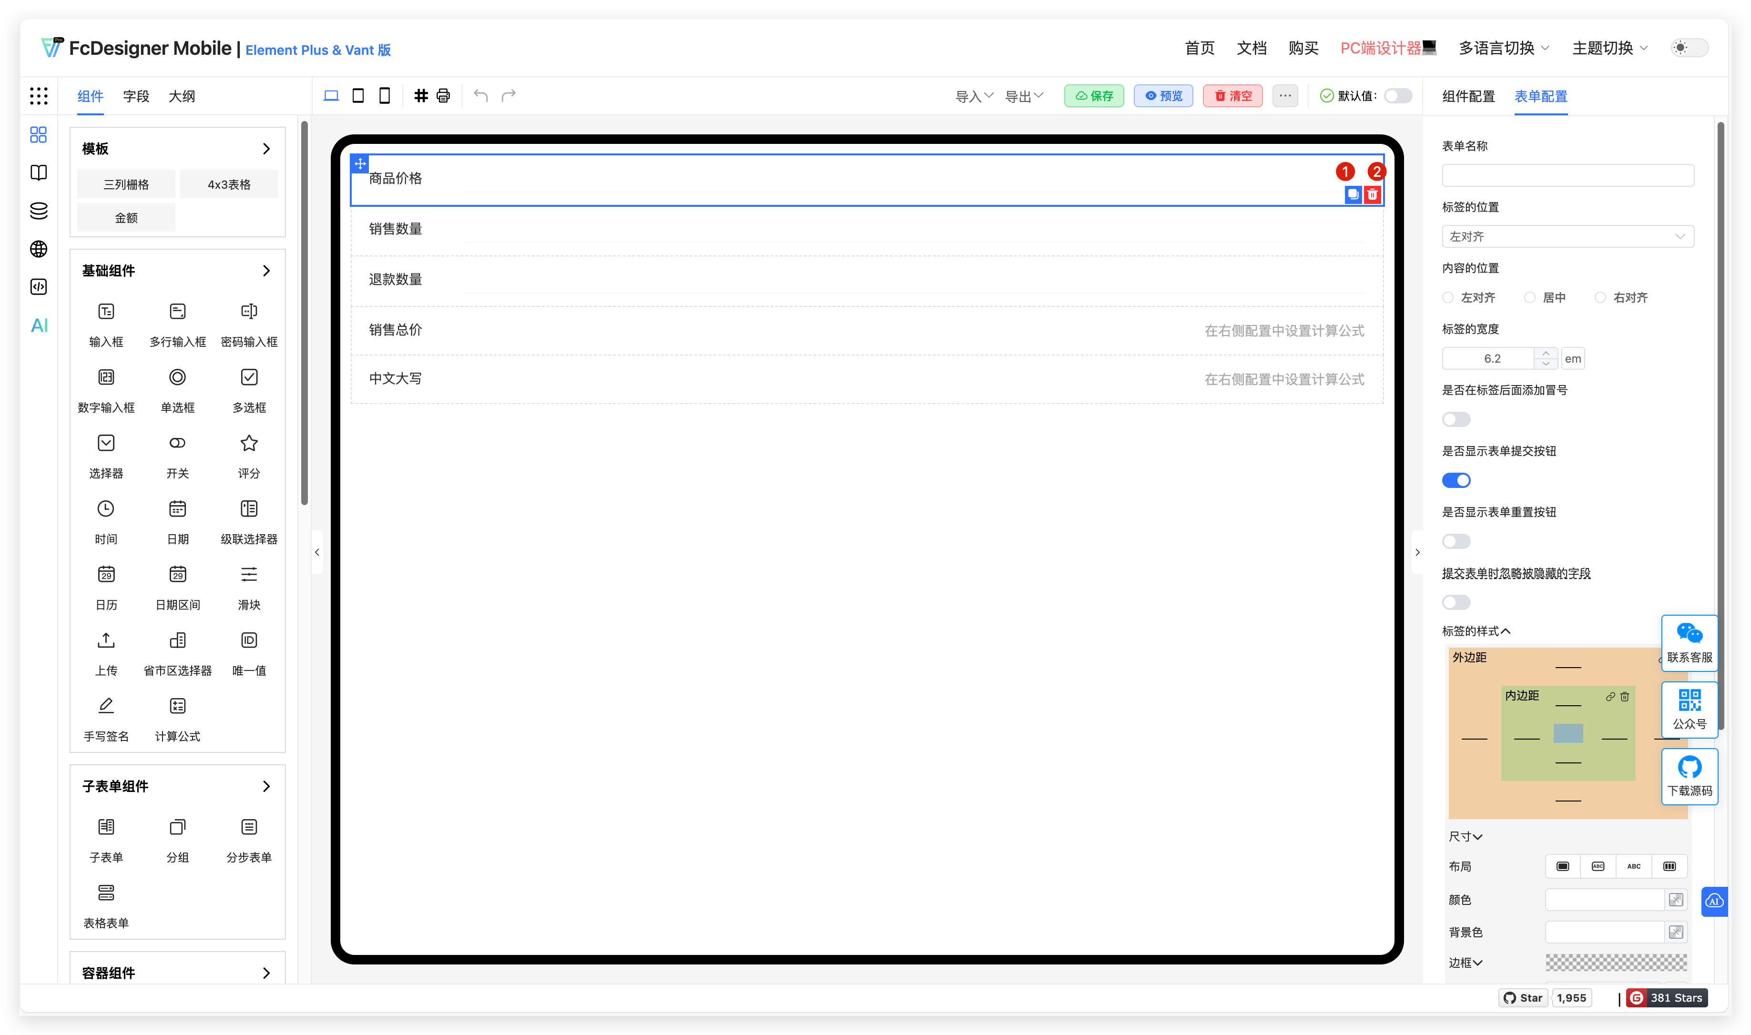Switch to the 字段 tab
1751x1035 pixels.
136,96
